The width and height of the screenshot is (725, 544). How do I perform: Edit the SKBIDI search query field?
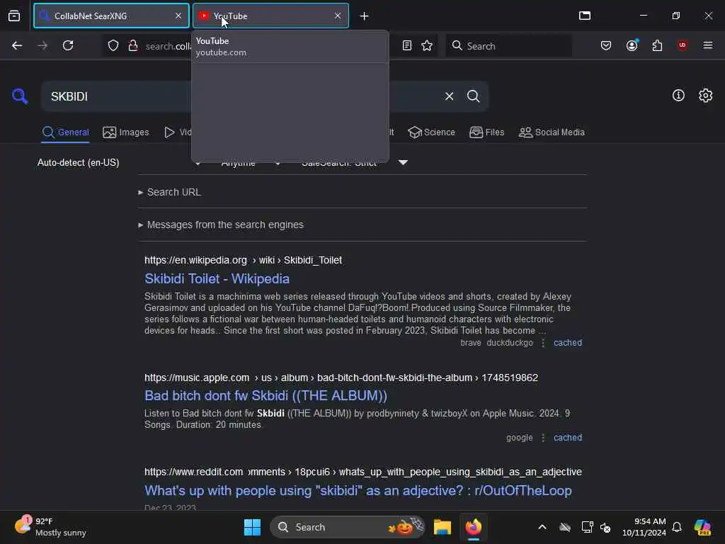pyautogui.click(x=241, y=96)
